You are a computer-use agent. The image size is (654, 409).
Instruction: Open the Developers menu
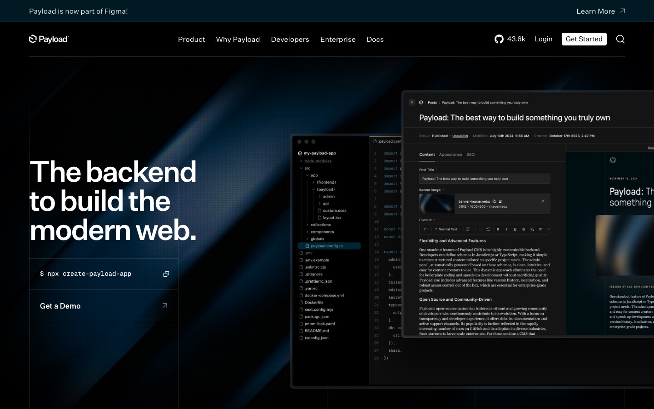tap(290, 40)
